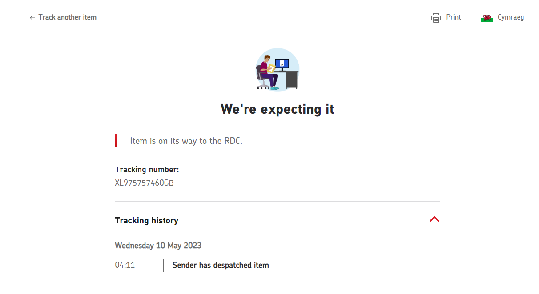The height and width of the screenshot is (294, 539).
Task: Click the We're expecting it heading
Action: [277, 109]
